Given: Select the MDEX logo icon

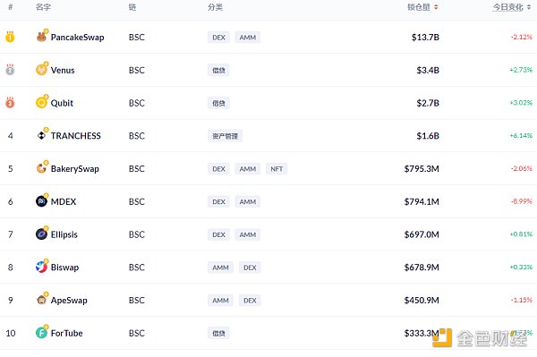Looking at the screenshot, I should pyautogui.click(x=41, y=201).
